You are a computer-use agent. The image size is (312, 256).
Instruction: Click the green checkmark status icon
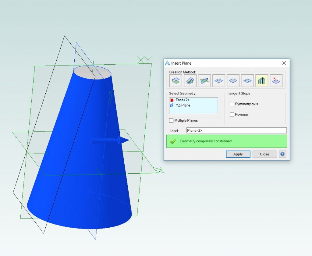pos(173,141)
